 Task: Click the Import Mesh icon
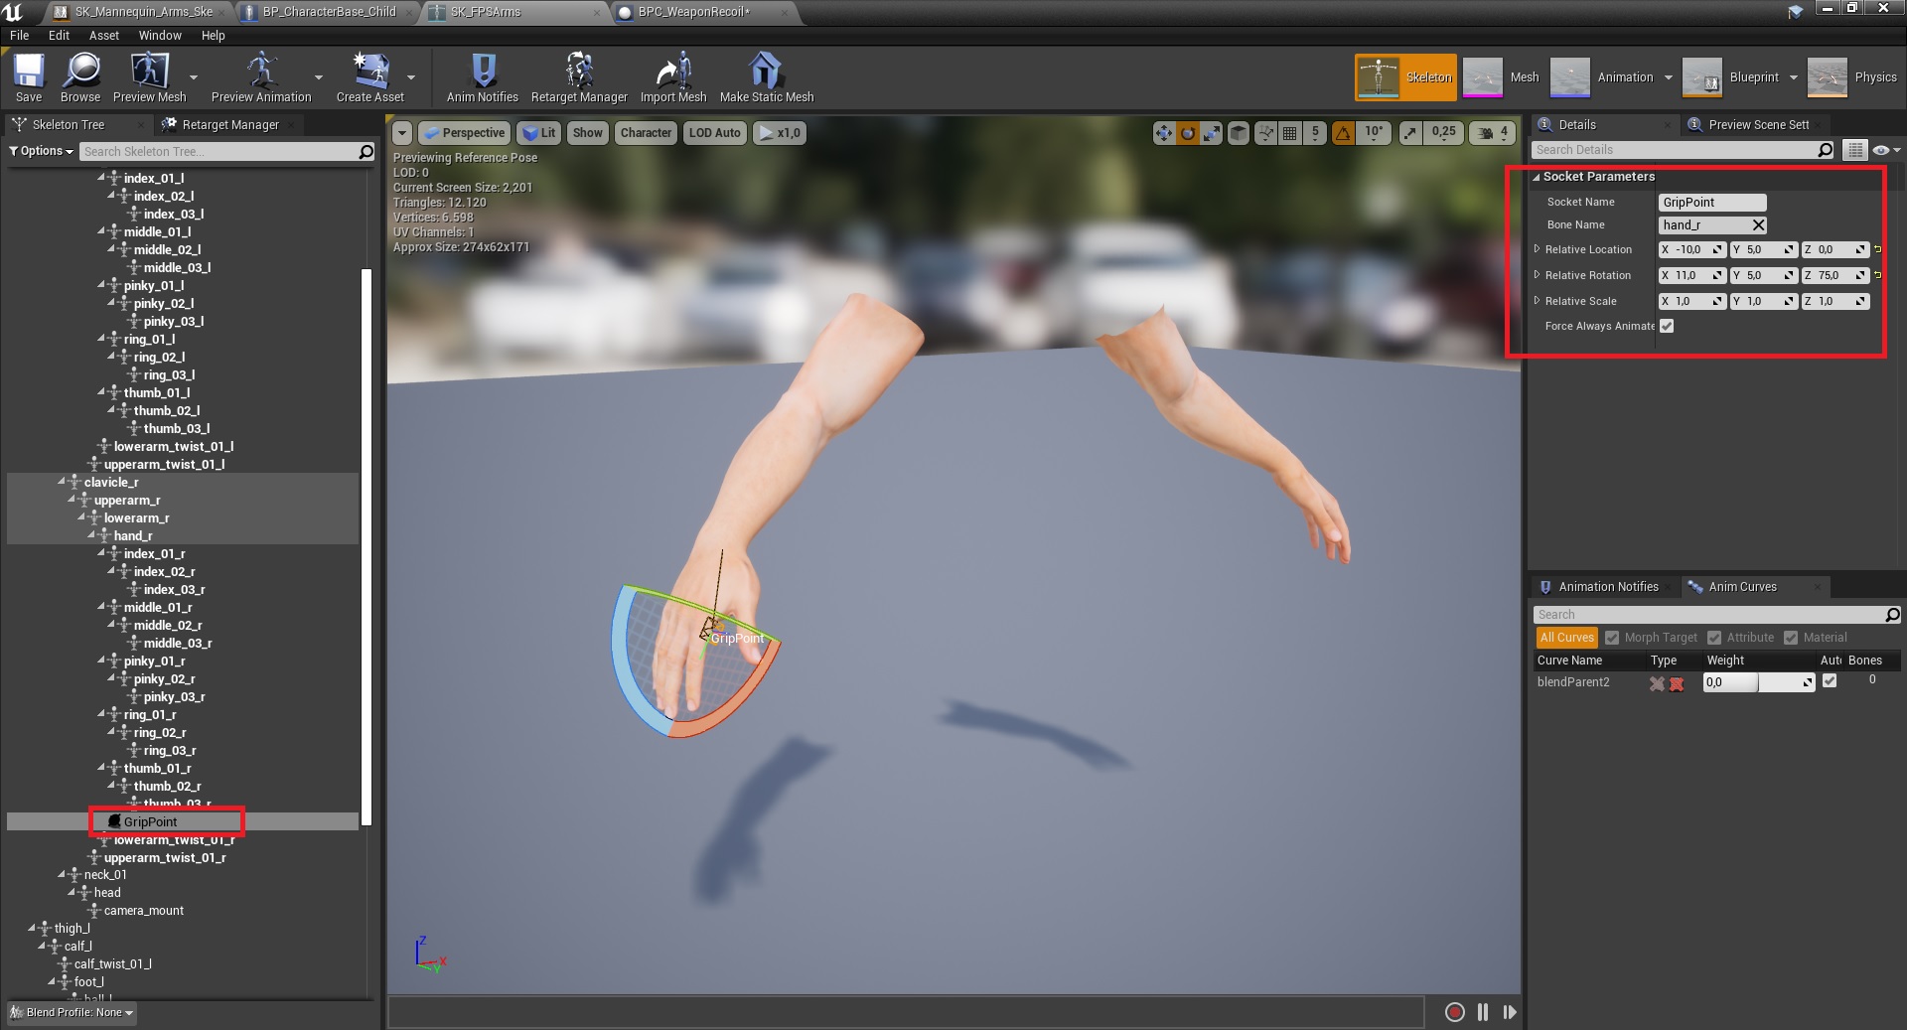pos(672,72)
